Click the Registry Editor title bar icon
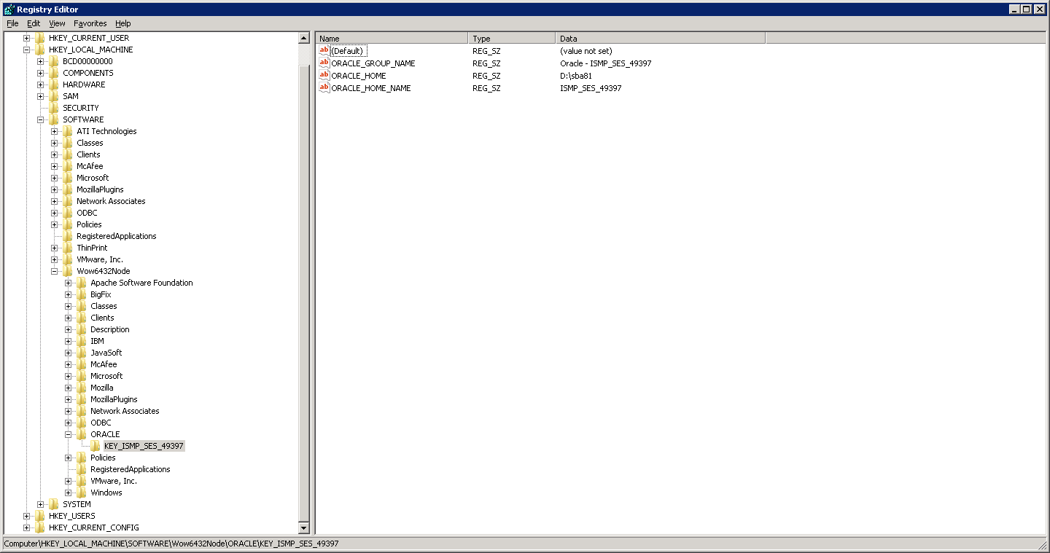The height and width of the screenshot is (553, 1050). pos(9,9)
